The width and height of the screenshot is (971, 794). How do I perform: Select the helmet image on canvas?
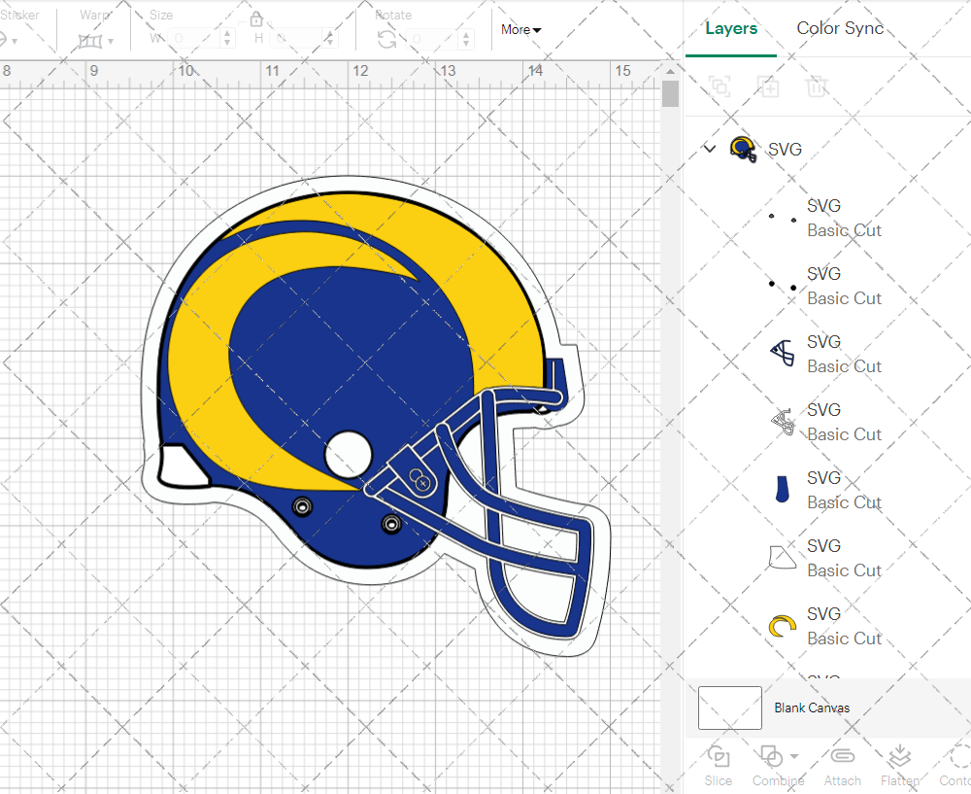[x=376, y=416]
